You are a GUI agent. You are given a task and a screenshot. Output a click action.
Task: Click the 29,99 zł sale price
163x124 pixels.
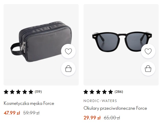click(x=92, y=118)
